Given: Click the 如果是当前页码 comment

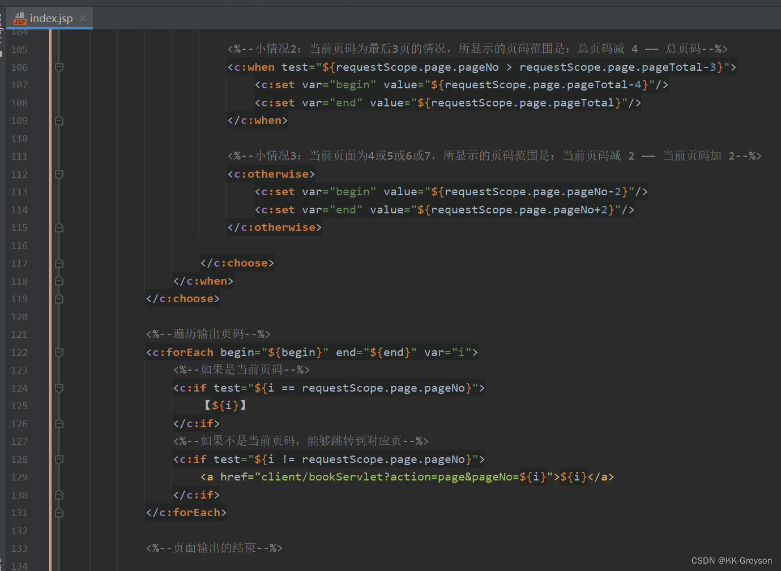Looking at the screenshot, I should pyautogui.click(x=242, y=370).
